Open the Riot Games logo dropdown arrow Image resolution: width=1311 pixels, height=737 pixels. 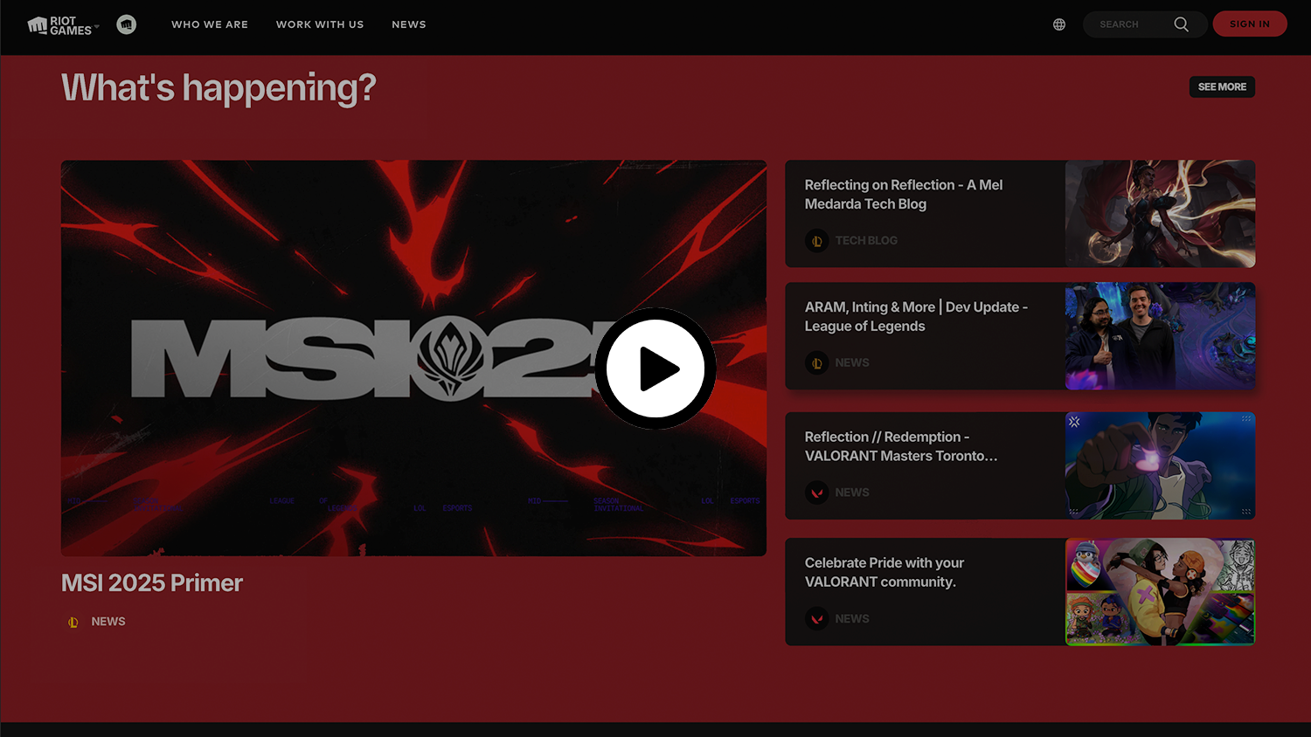pos(96,26)
